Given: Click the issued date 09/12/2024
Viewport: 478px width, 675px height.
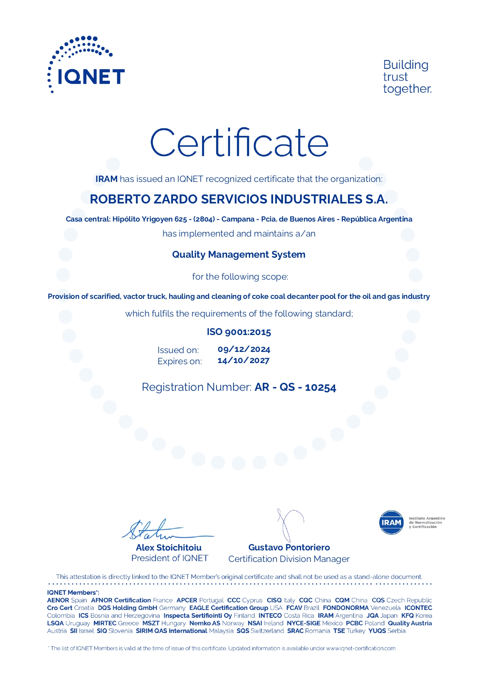Looking at the screenshot, I should tap(244, 349).
